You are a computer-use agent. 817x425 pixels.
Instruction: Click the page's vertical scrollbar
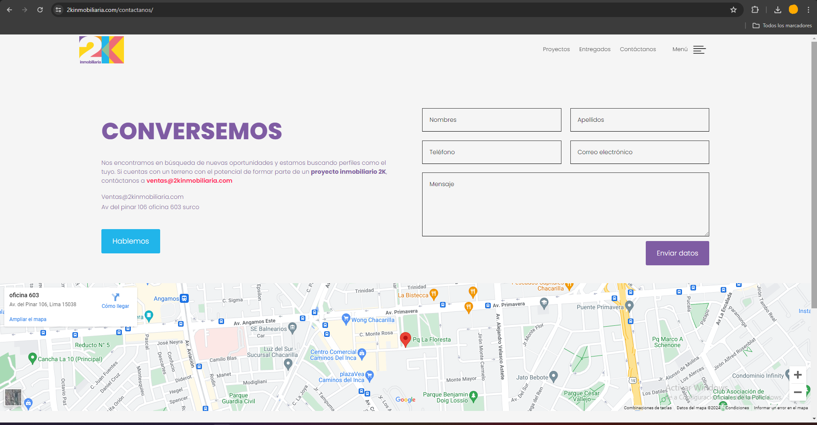[x=814, y=175]
